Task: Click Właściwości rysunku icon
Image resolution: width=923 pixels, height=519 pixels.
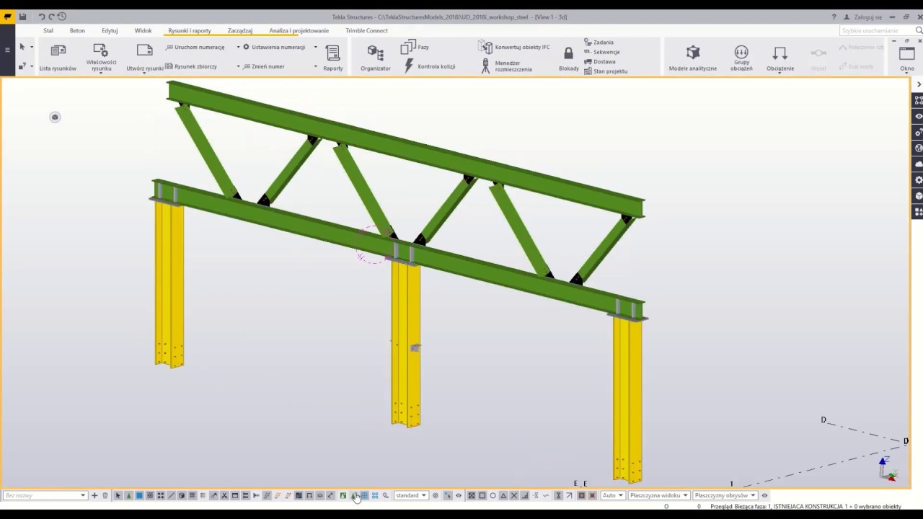Action: click(101, 50)
